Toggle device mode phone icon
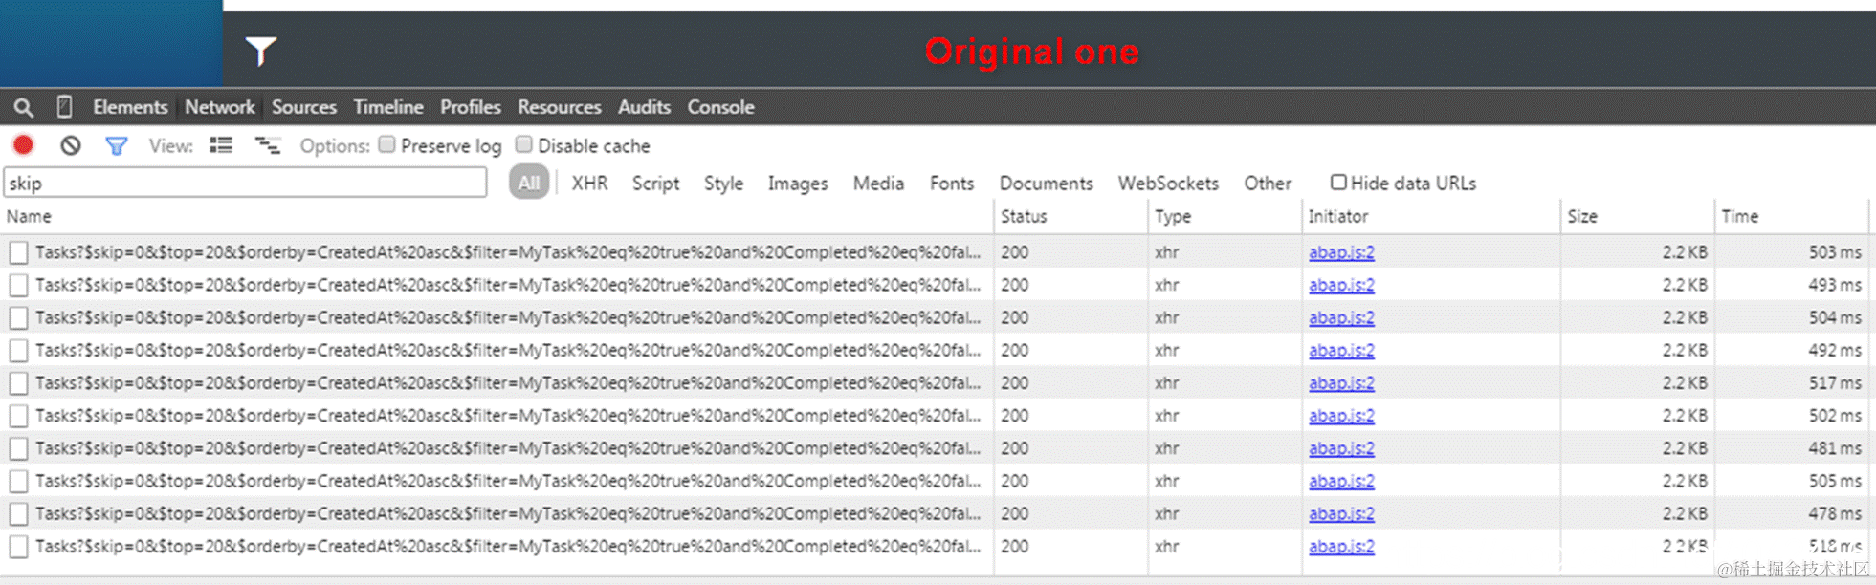The width and height of the screenshot is (1876, 585). (x=64, y=107)
